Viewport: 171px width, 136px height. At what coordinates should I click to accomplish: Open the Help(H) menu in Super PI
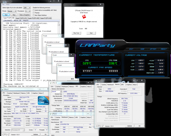[26, 20]
